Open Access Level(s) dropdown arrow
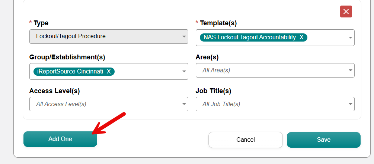374x164 pixels. pyautogui.click(x=184, y=104)
